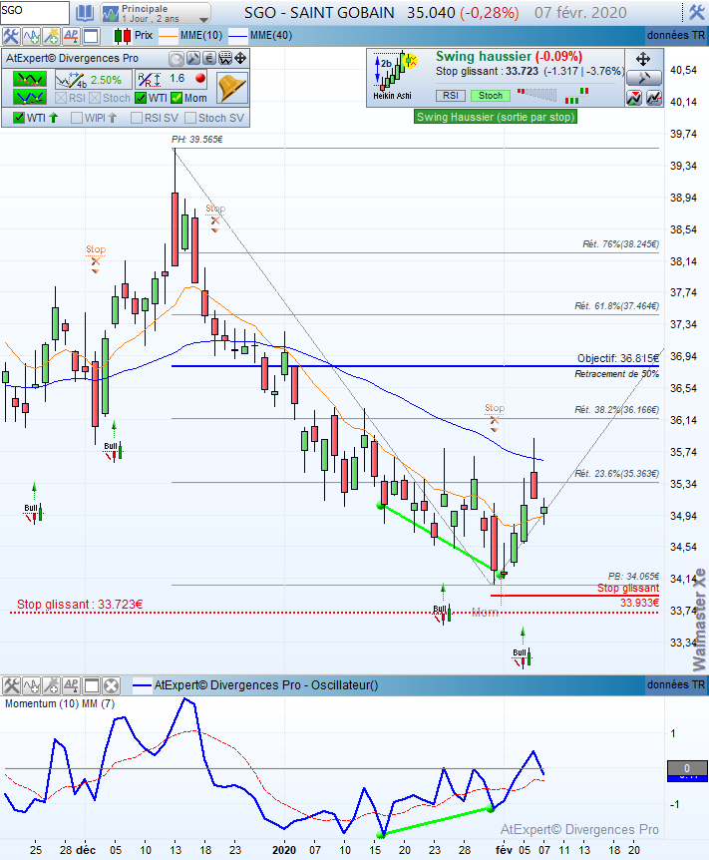
Task: Open the alert bell in Divergences panel
Action: (232, 88)
